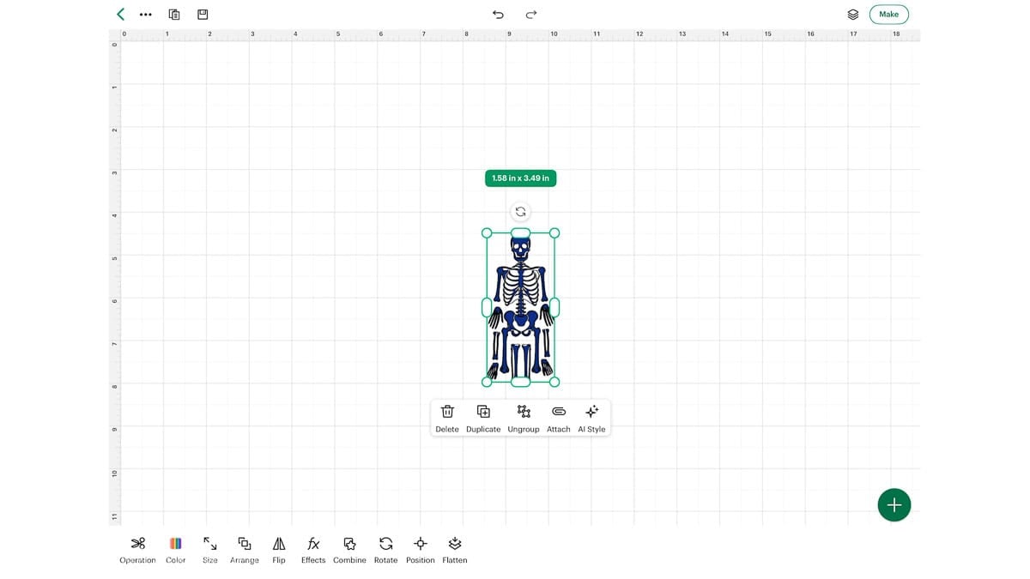Go back using the green back arrow
The image size is (1030, 579).
click(x=121, y=14)
